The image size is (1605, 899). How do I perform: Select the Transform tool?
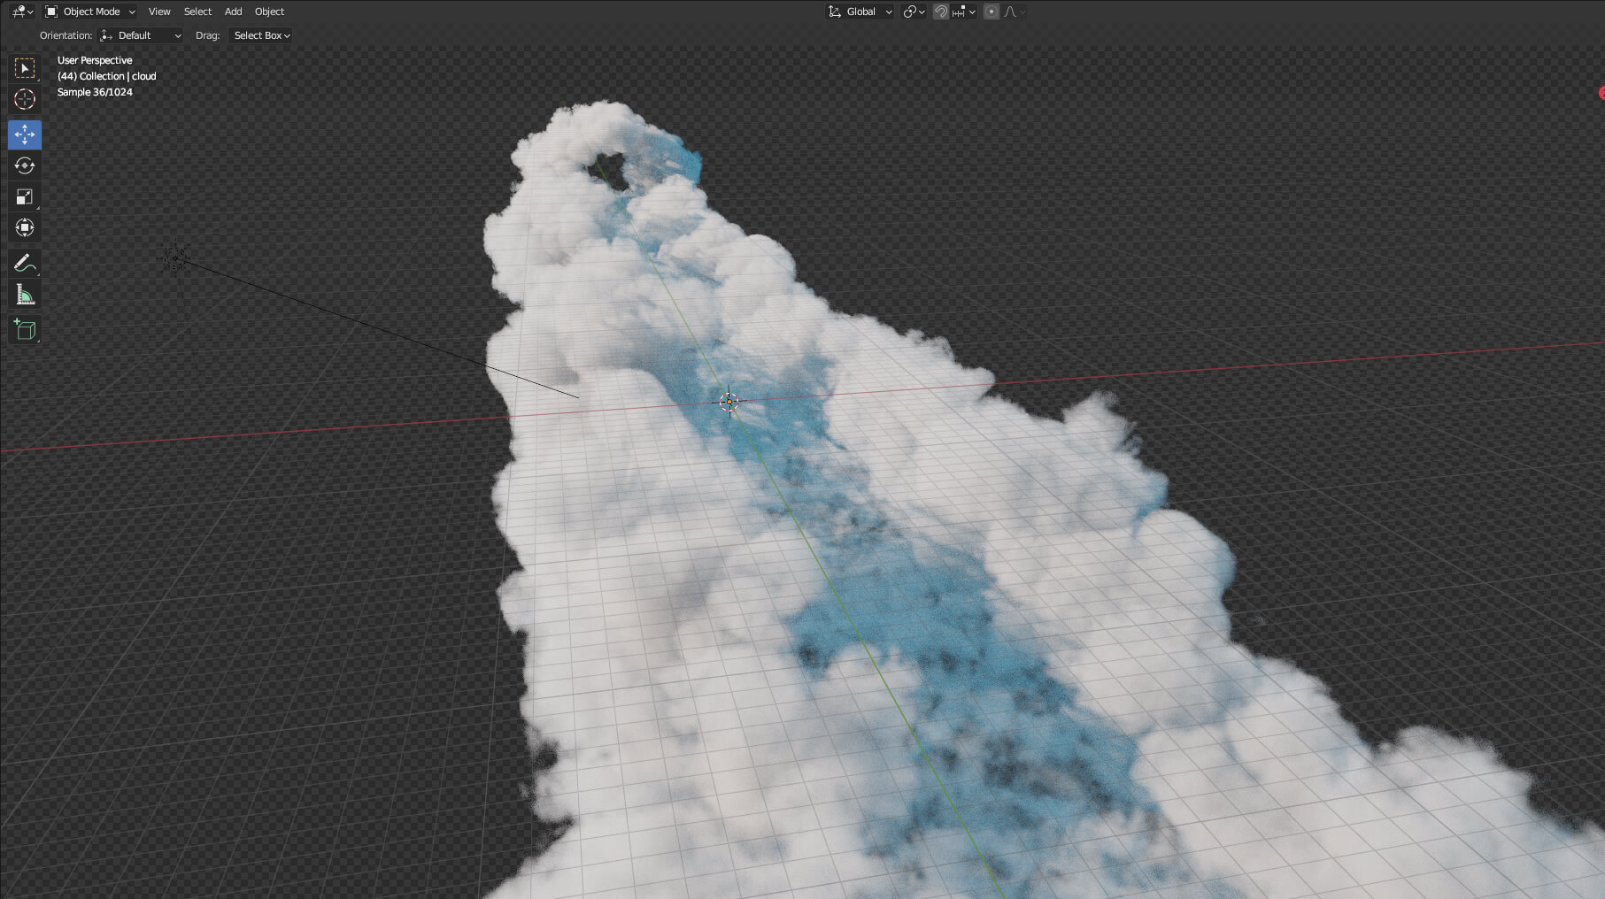[x=25, y=227]
